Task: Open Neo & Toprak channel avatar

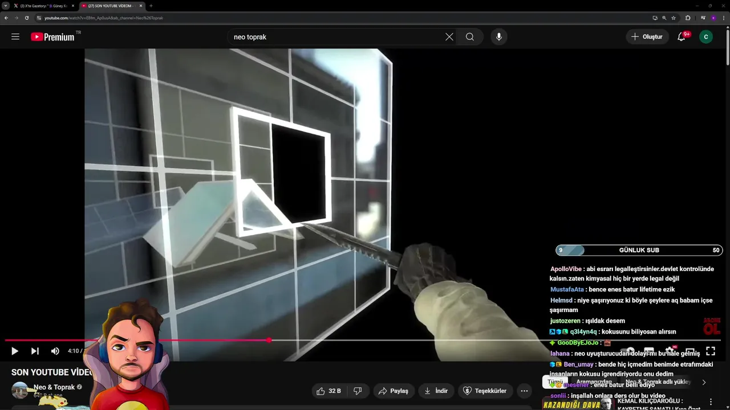Action: [x=21, y=391]
